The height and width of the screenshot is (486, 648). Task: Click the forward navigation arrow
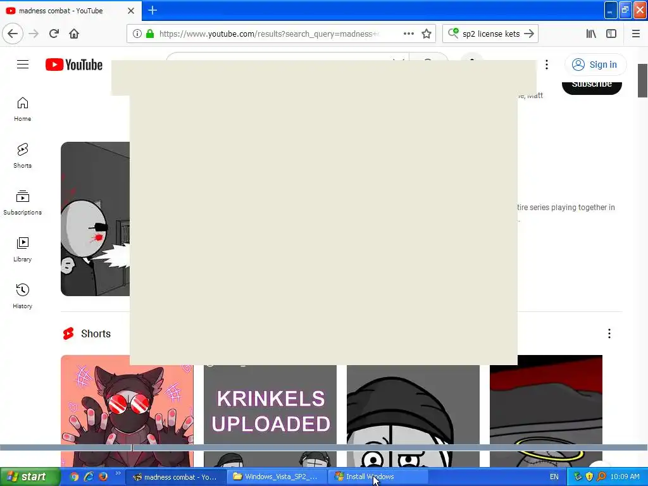pyautogui.click(x=34, y=34)
